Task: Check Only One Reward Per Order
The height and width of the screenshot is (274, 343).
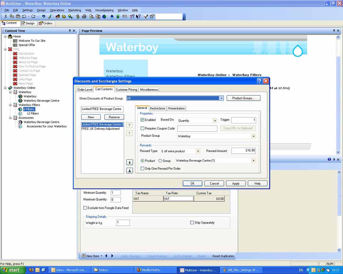Action: click(x=143, y=168)
